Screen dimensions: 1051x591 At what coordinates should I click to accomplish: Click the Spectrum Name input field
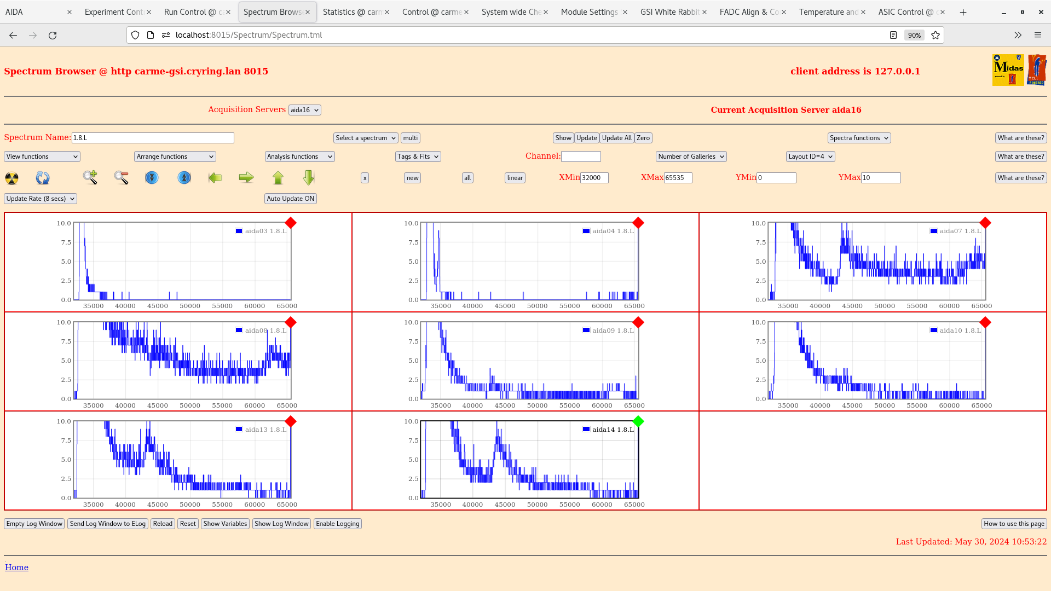pos(153,138)
